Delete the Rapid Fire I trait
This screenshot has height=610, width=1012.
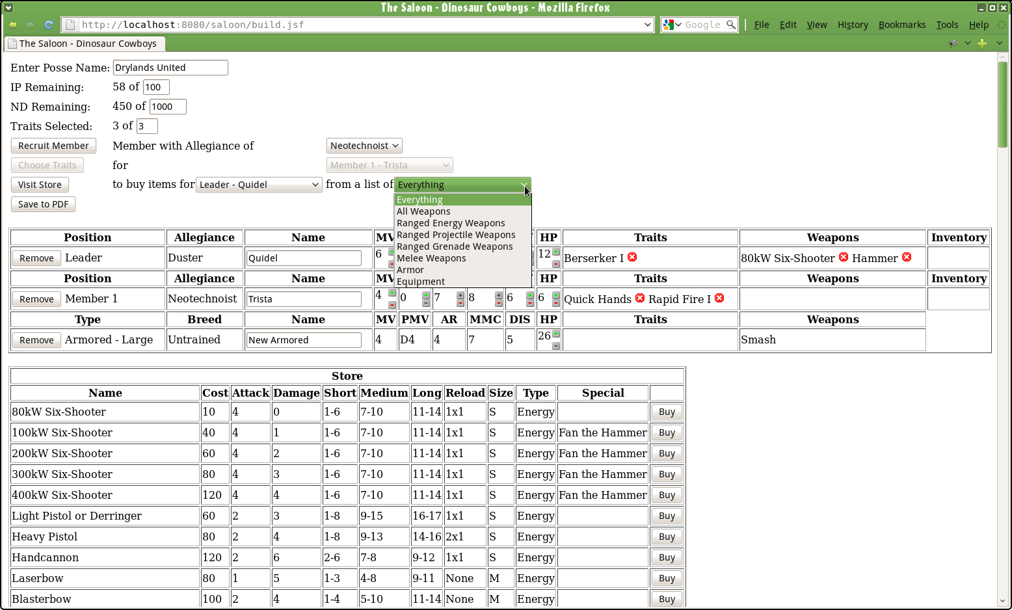point(719,298)
